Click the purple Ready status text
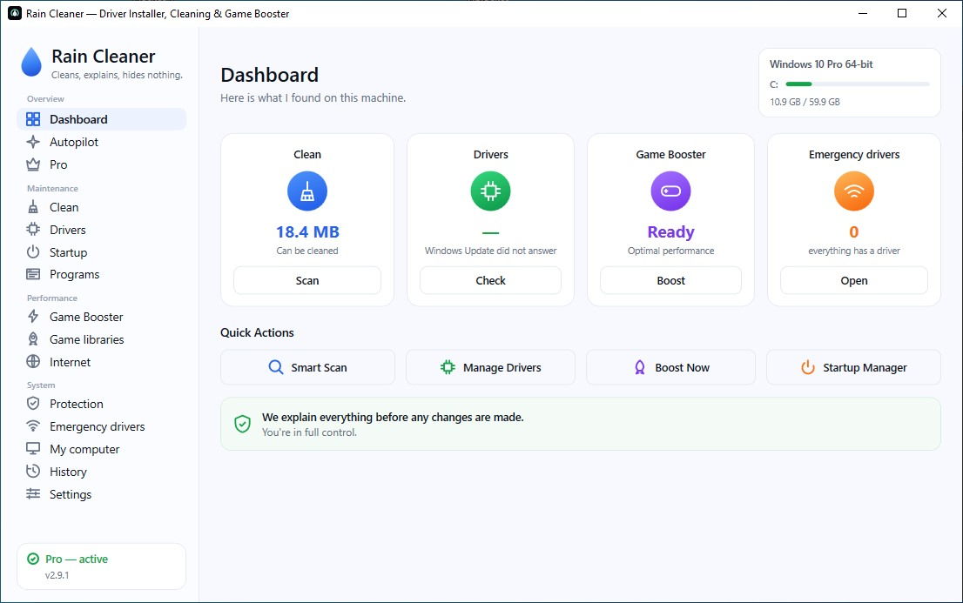Viewport: 963px width, 603px height. coord(670,232)
